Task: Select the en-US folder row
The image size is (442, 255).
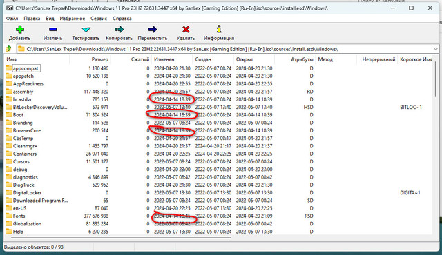Action: pos(218,208)
